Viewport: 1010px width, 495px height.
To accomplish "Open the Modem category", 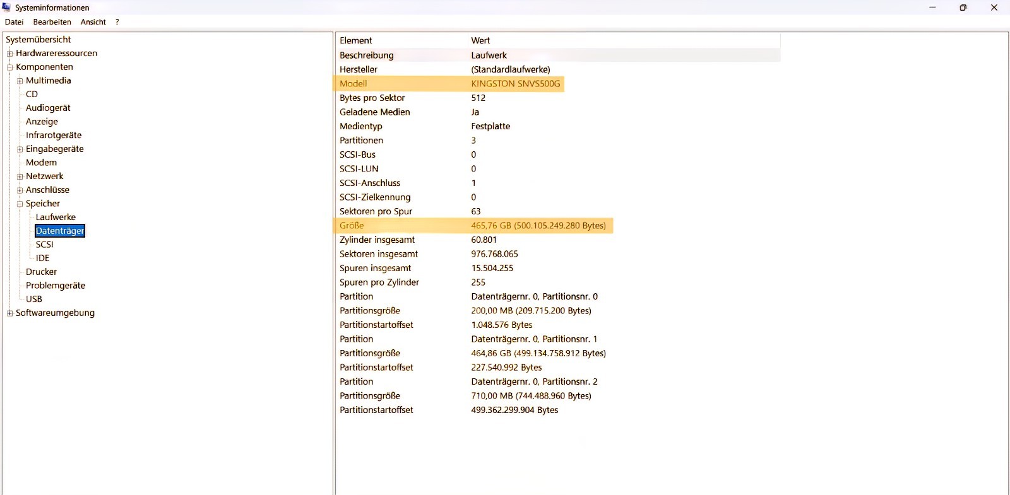I will point(41,163).
